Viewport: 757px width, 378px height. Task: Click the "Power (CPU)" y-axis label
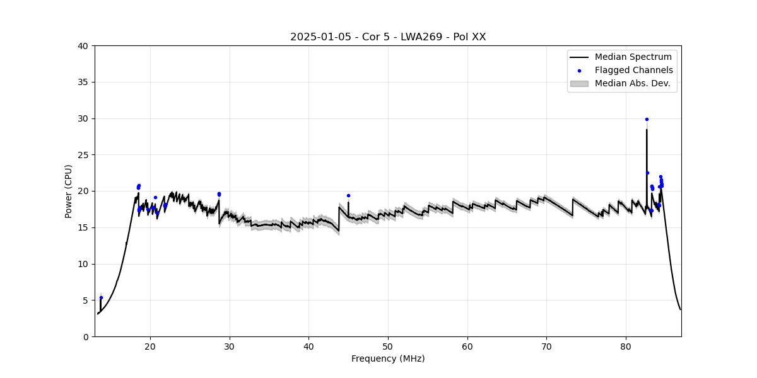click(69, 191)
